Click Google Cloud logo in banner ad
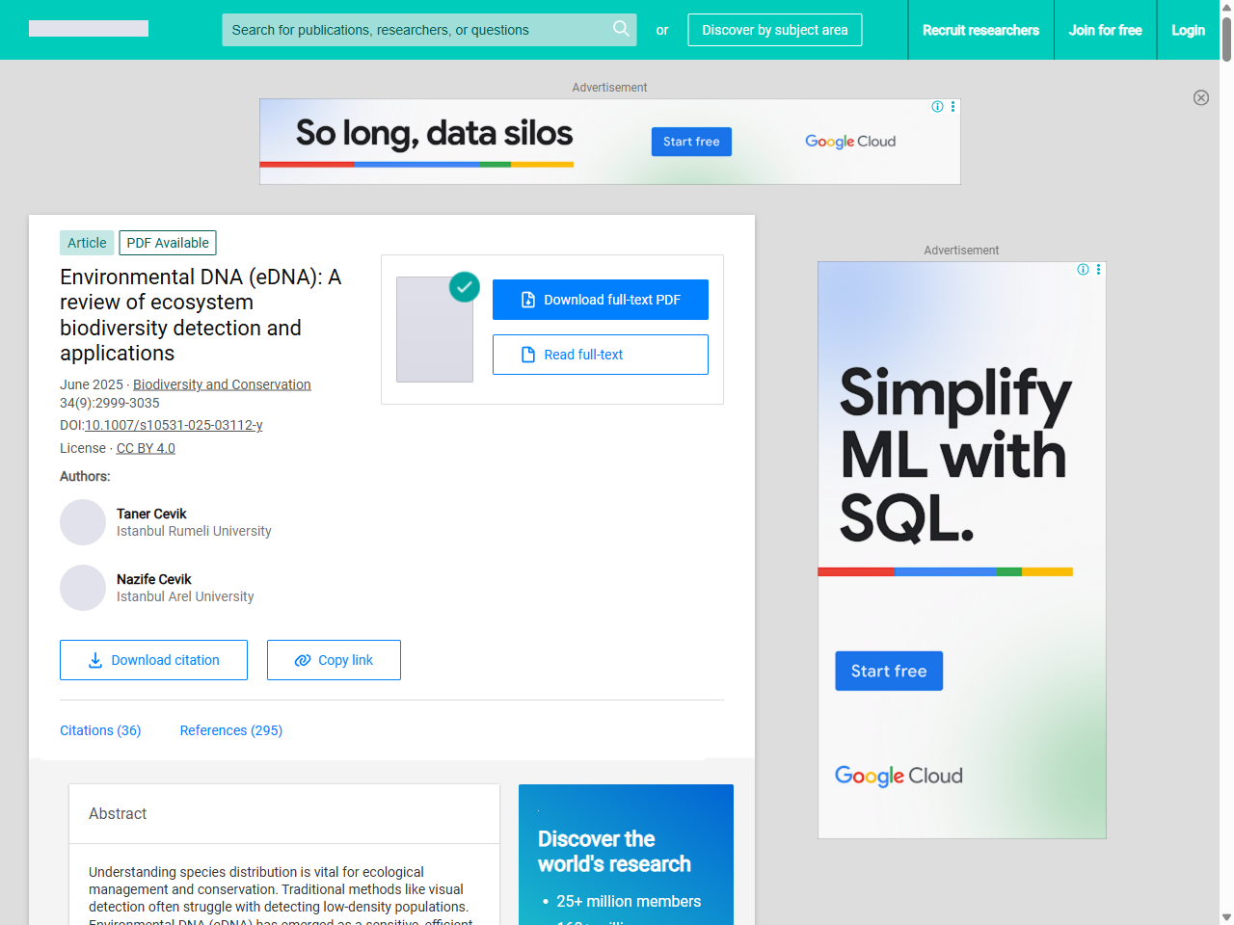The width and height of the screenshot is (1234, 925). (850, 142)
